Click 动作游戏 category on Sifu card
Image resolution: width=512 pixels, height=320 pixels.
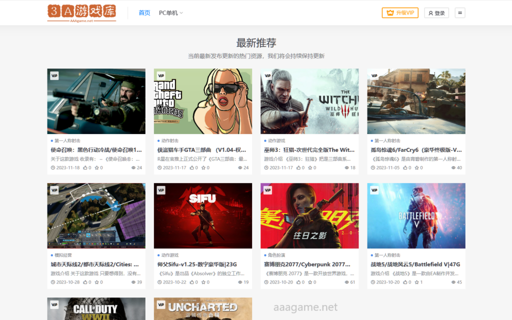(170, 255)
